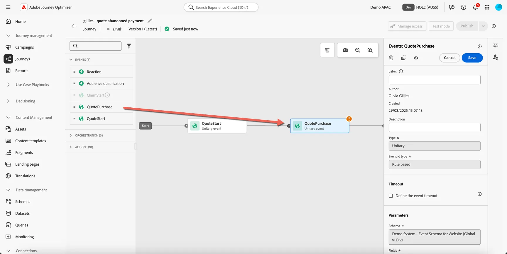Expand the ORCHESTRATION section
Image resolution: width=507 pixels, height=254 pixels.
point(71,135)
